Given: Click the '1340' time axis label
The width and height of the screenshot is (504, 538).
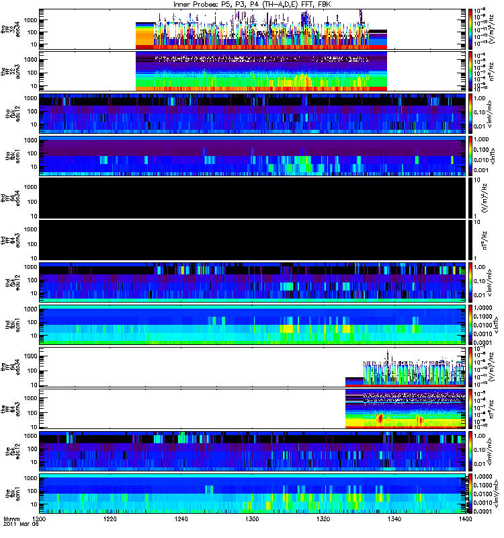Looking at the screenshot, I should (394, 519).
